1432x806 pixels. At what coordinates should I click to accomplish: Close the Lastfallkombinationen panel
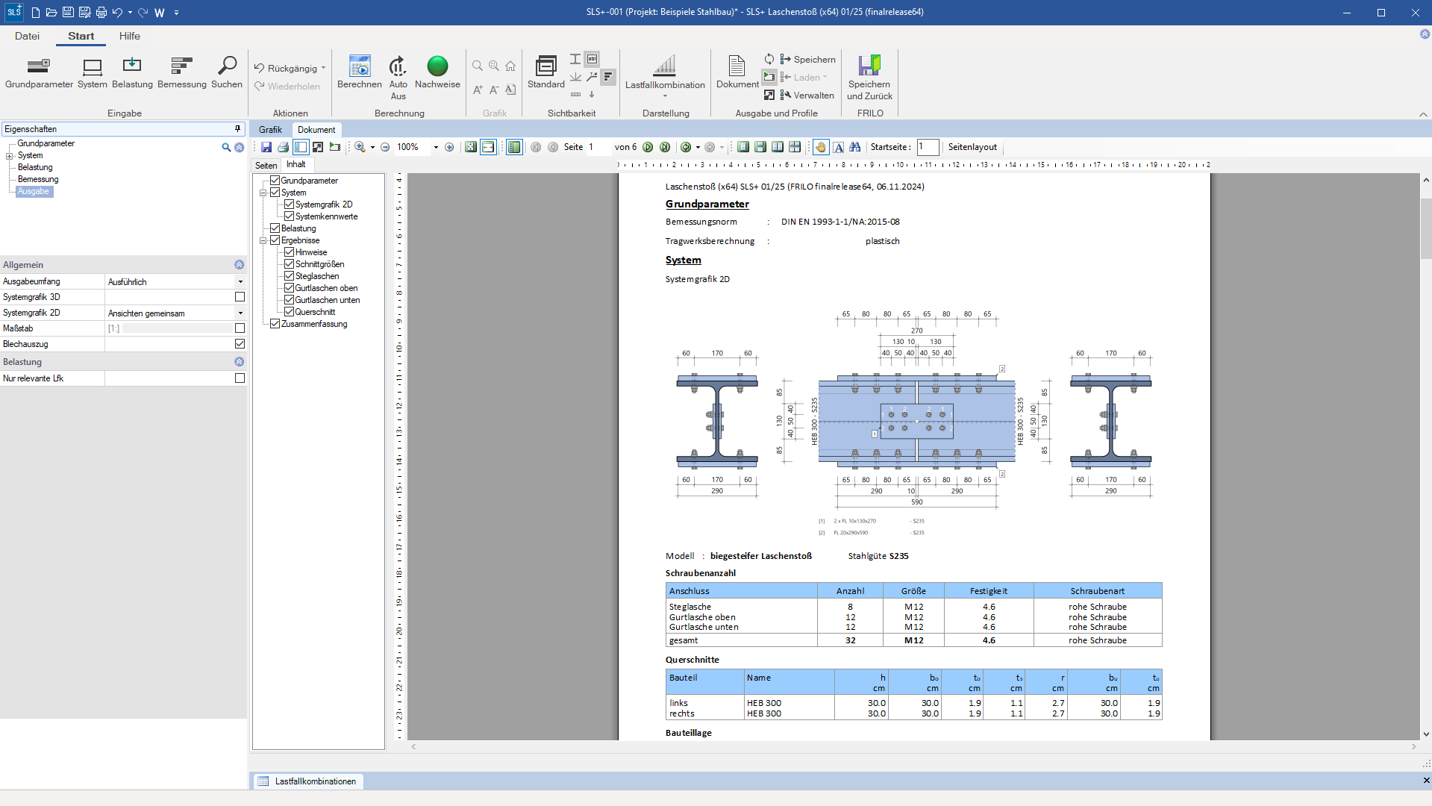pos(1426,781)
